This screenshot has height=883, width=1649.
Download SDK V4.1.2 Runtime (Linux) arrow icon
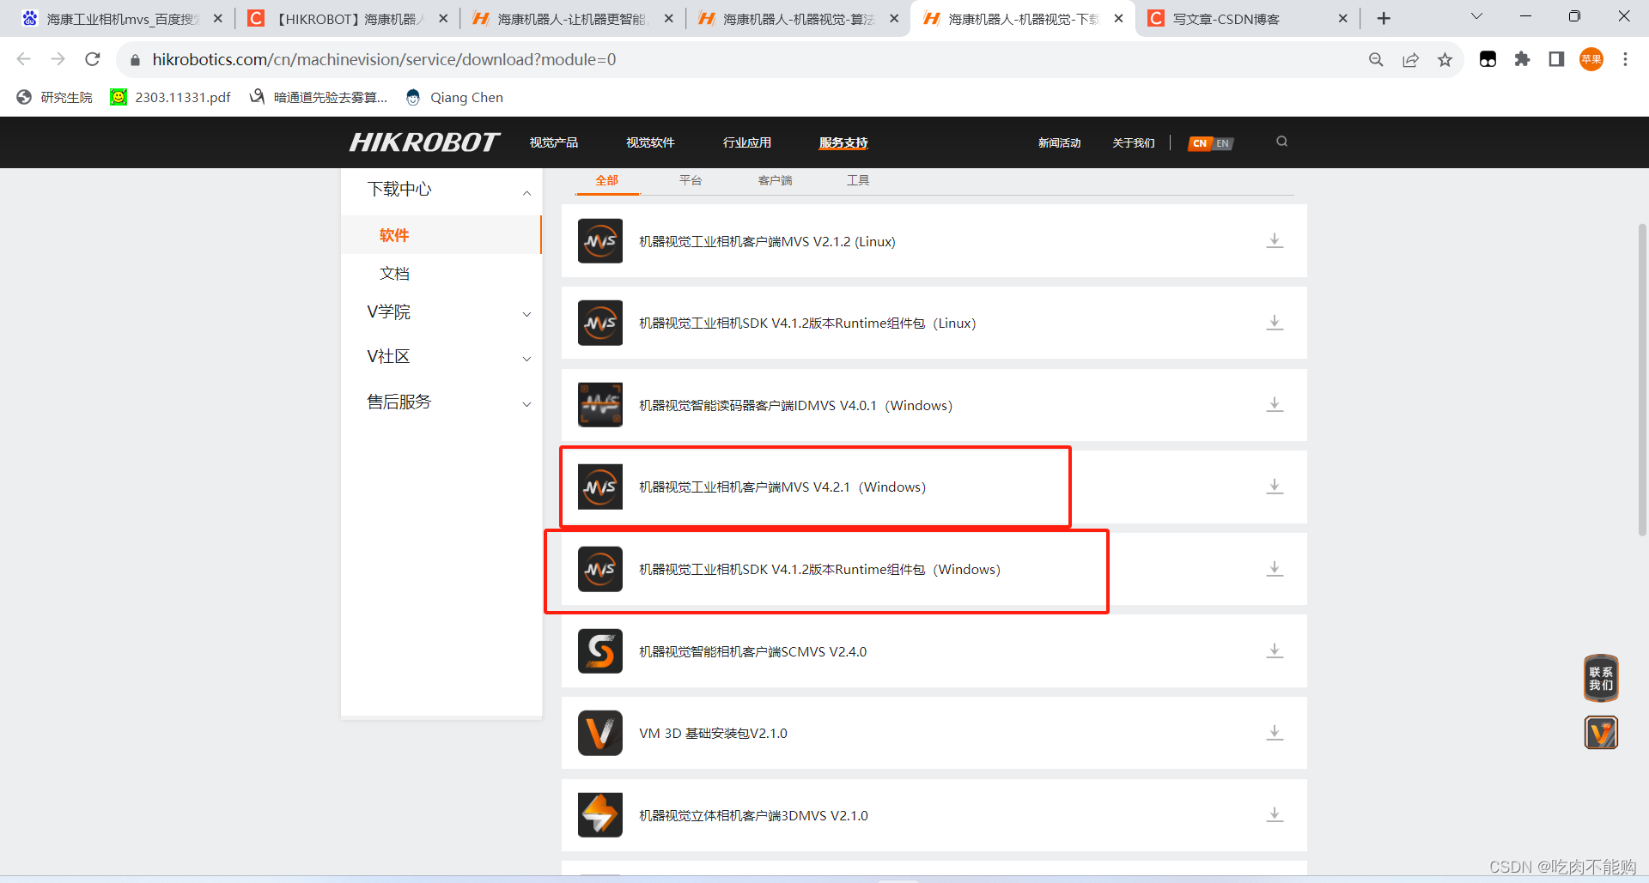point(1275,323)
